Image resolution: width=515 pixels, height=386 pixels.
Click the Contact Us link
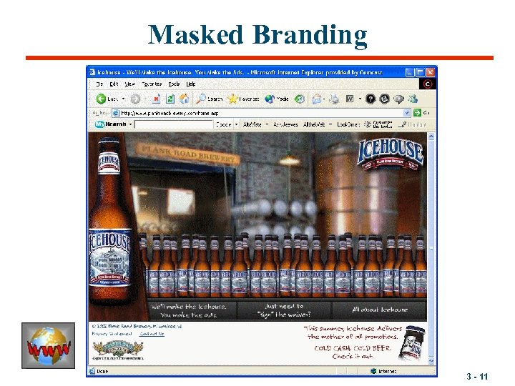click(152, 334)
